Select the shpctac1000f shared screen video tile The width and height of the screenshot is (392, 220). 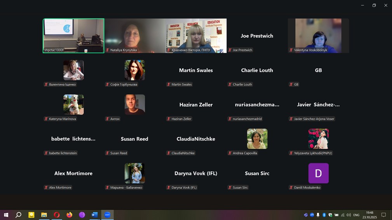click(x=73, y=35)
